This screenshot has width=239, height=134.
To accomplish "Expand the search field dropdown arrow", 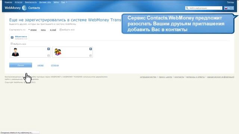I will coord(221,8).
